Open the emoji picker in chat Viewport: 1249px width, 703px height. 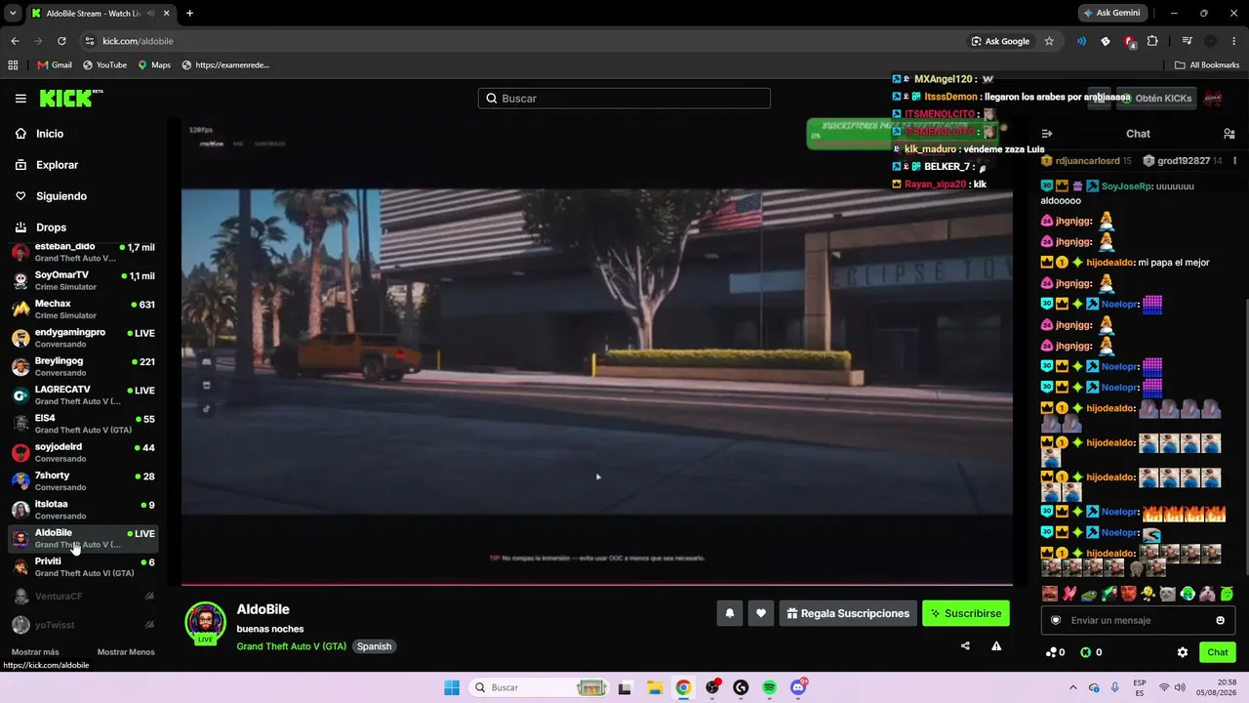point(1220,620)
